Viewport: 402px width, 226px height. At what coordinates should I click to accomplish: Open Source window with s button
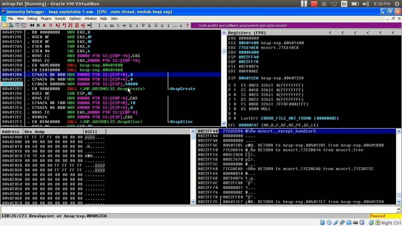(181, 25)
